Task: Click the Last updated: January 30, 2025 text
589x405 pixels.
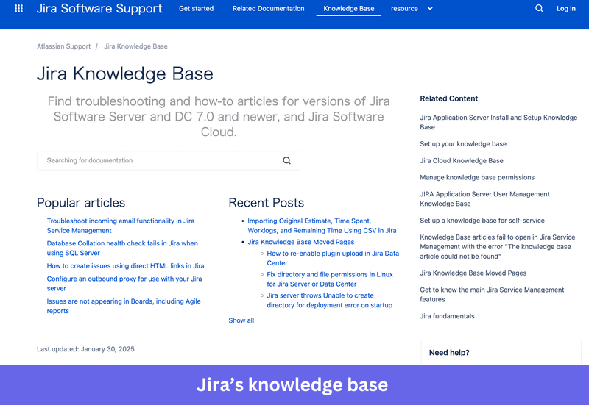Action: point(85,349)
